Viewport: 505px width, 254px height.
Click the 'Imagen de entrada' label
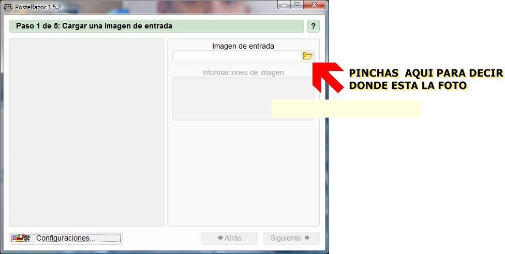pyautogui.click(x=243, y=46)
